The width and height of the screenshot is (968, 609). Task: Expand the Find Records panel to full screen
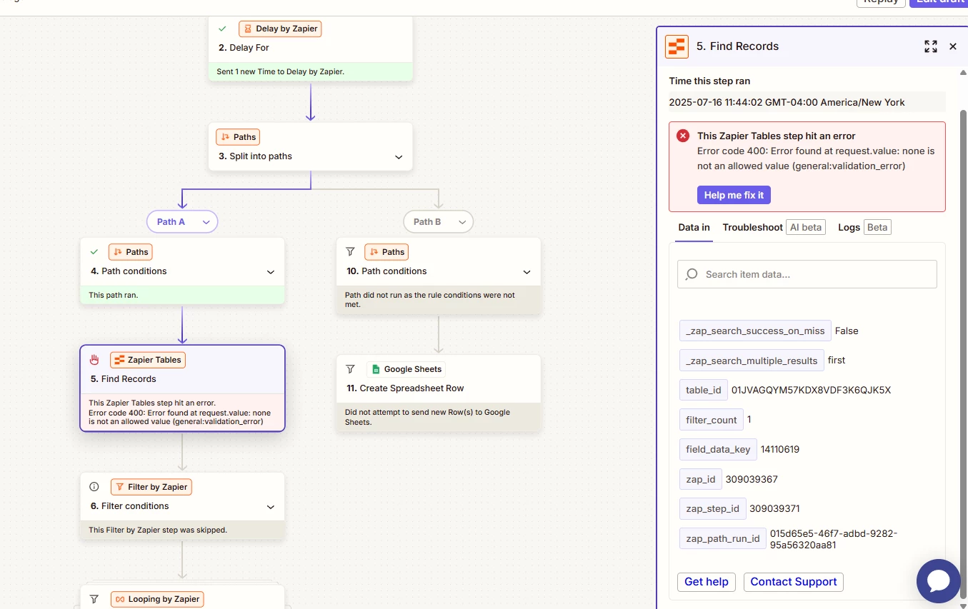(x=930, y=46)
